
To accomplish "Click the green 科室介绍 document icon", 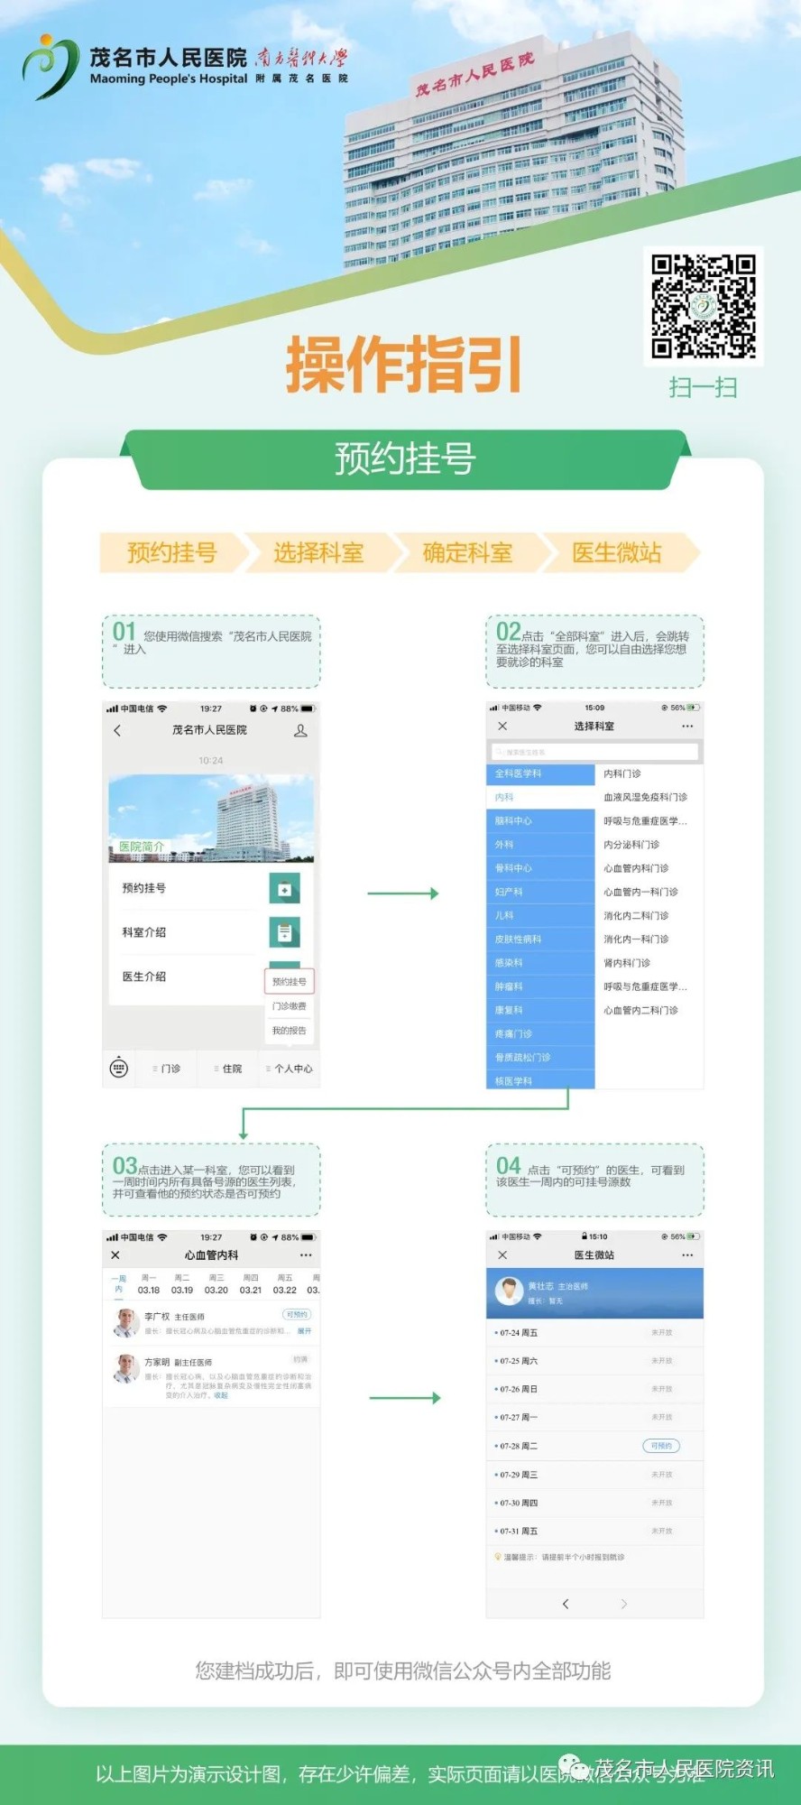I will coord(284,932).
